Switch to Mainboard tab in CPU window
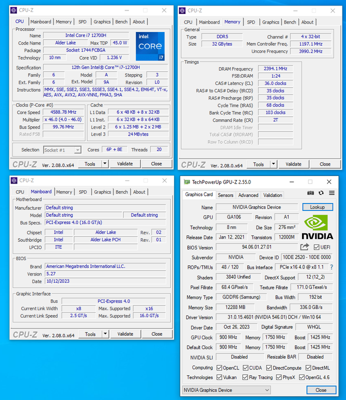The width and height of the screenshot is (346, 400). 41,21
